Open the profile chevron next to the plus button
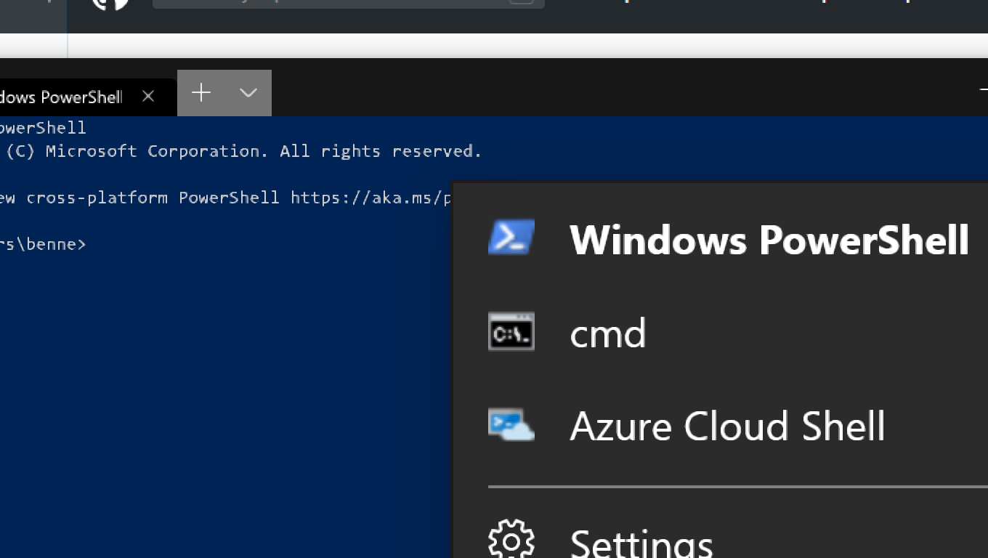The width and height of the screenshot is (988, 558). pyautogui.click(x=248, y=93)
